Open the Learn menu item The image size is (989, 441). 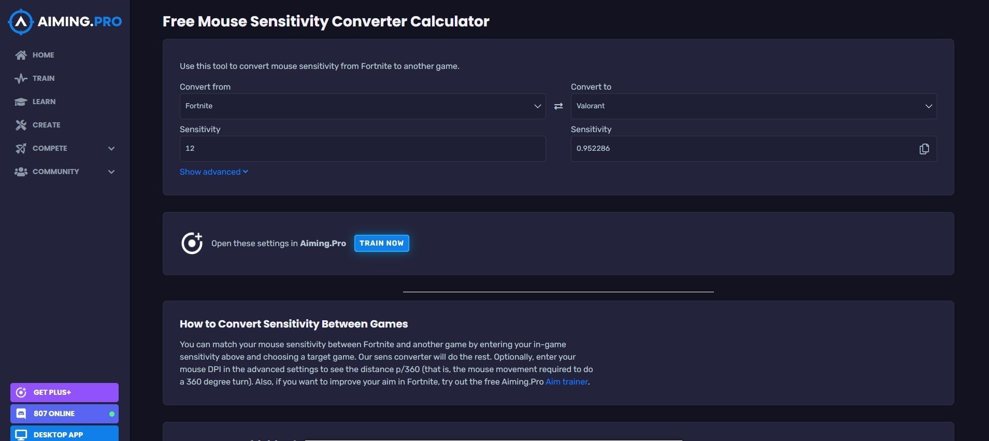tap(44, 102)
